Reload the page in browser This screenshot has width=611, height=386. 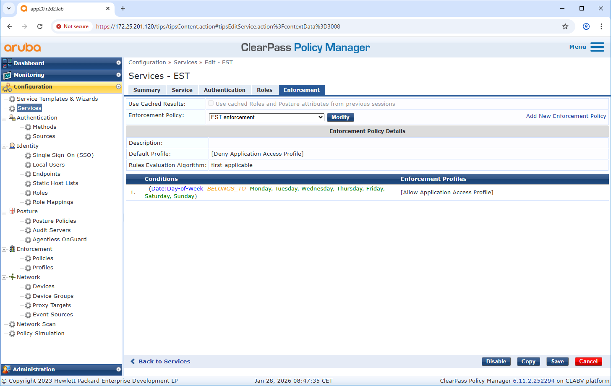click(40, 26)
